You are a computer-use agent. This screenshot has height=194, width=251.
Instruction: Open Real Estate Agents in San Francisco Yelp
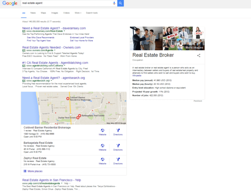[51, 180]
